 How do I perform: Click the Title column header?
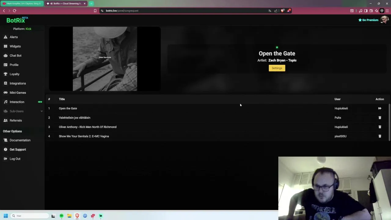[x=62, y=99]
